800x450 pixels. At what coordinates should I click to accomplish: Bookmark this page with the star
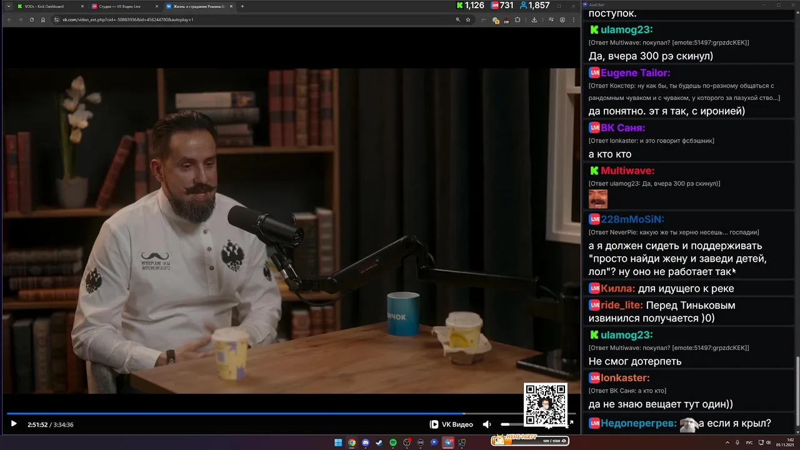(x=468, y=19)
